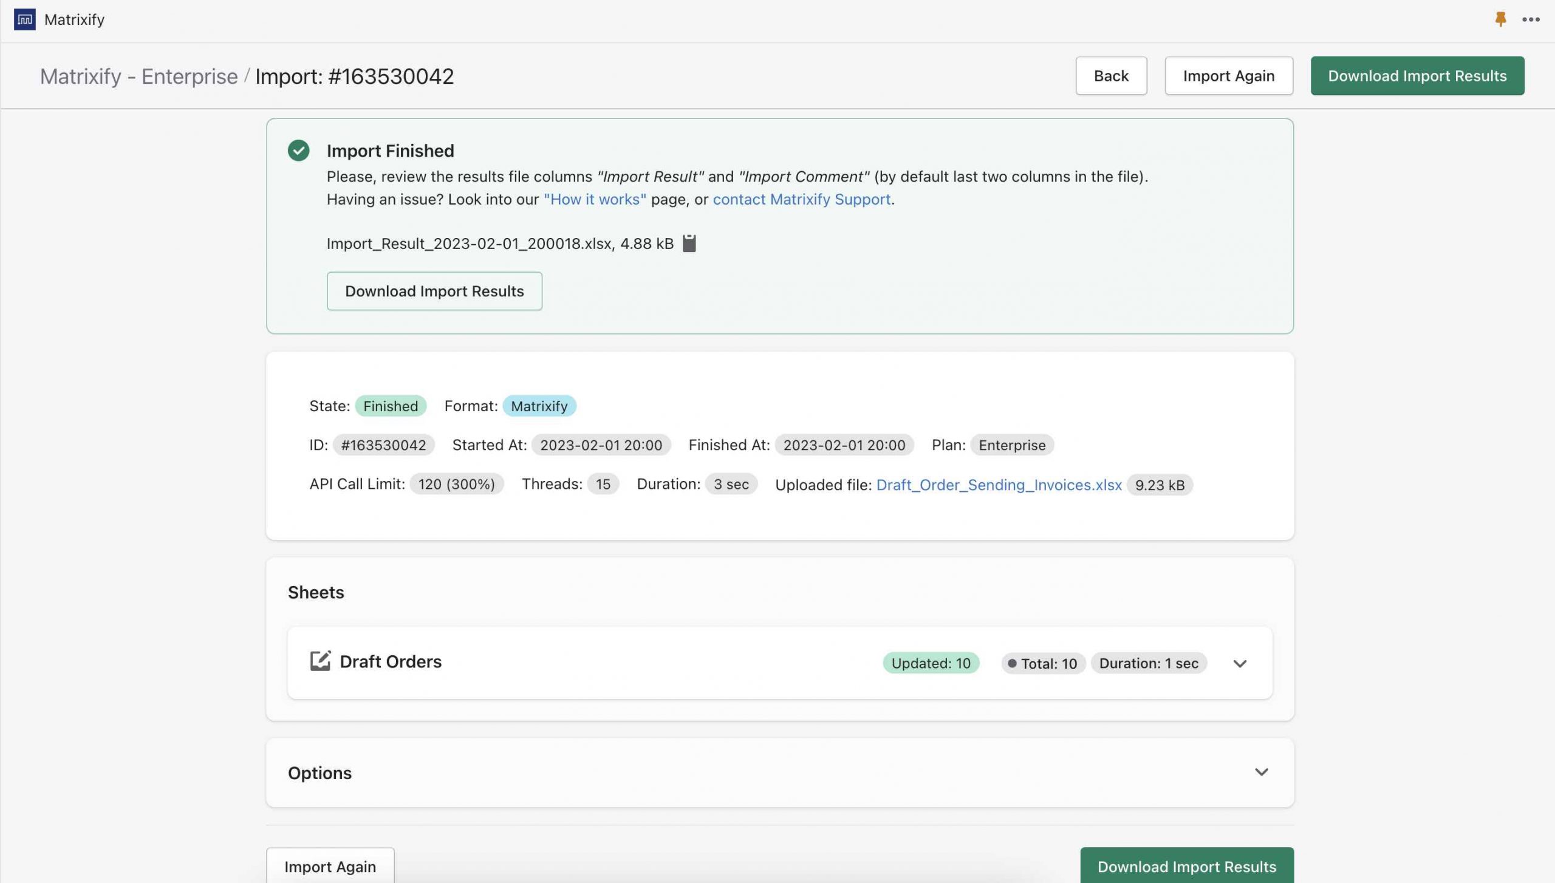The height and width of the screenshot is (883, 1555).
Task: Open the Draft_Order_Sending_Invoices.xlsx file link
Action: click(x=999, y=485)
